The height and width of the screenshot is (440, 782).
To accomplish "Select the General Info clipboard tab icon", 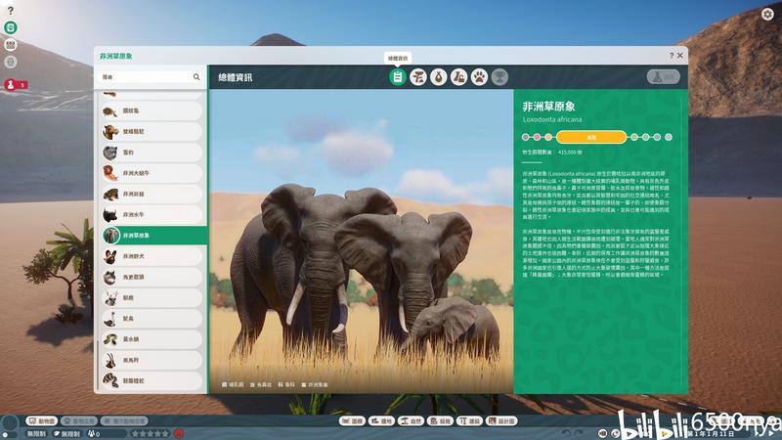I will tap(398, 77).
